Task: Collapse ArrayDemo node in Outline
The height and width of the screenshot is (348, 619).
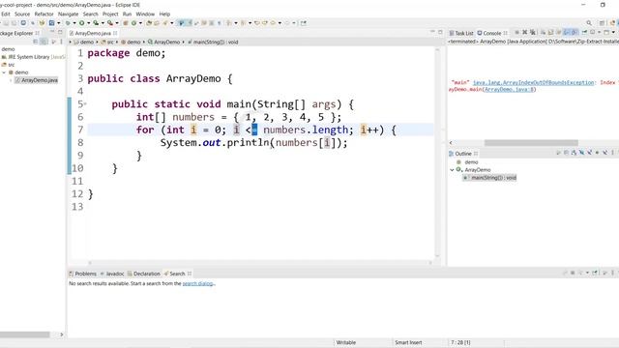Action: tap(452, 170)
